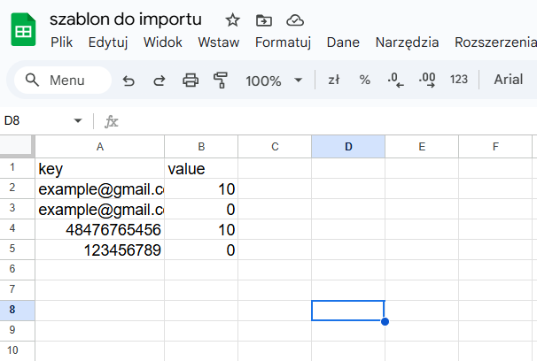Screen dimensions: 537x361
Task: Open the Name Box dropdown arrow
Action: coord(77,120)
